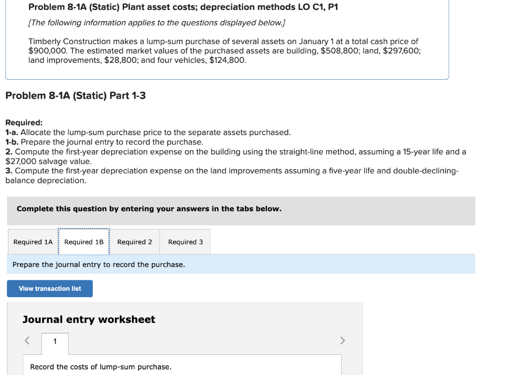The height and width of the screenshot is (375, 508).
Task: Open the 'Record the costs of lump-sum purchase' entry
Action: click(99, 367)
